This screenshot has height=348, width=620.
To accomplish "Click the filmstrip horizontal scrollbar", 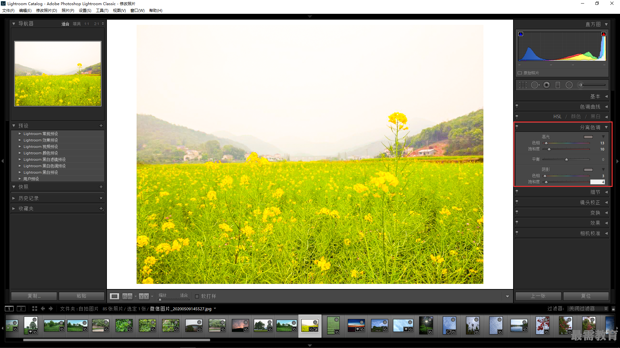I will [117, 340].
